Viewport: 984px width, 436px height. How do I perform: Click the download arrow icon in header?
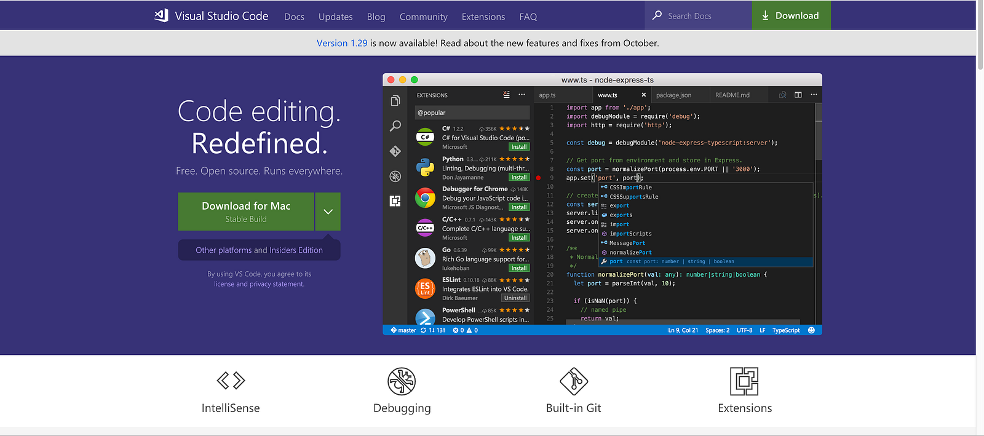click(766, 15)
